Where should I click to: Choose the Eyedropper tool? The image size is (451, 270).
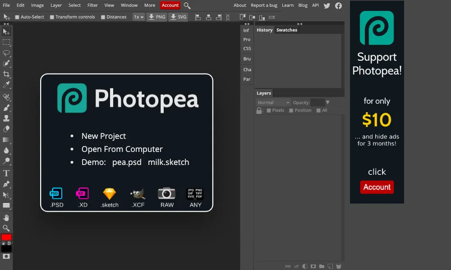point(6,85)
